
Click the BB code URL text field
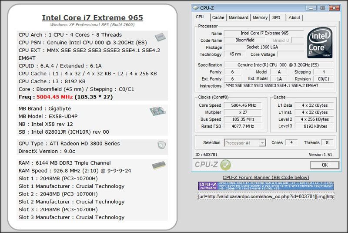coord(266,196)
